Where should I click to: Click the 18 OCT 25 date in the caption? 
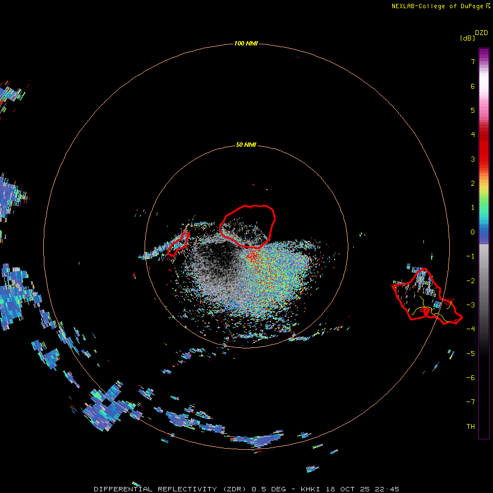[347, 489]
